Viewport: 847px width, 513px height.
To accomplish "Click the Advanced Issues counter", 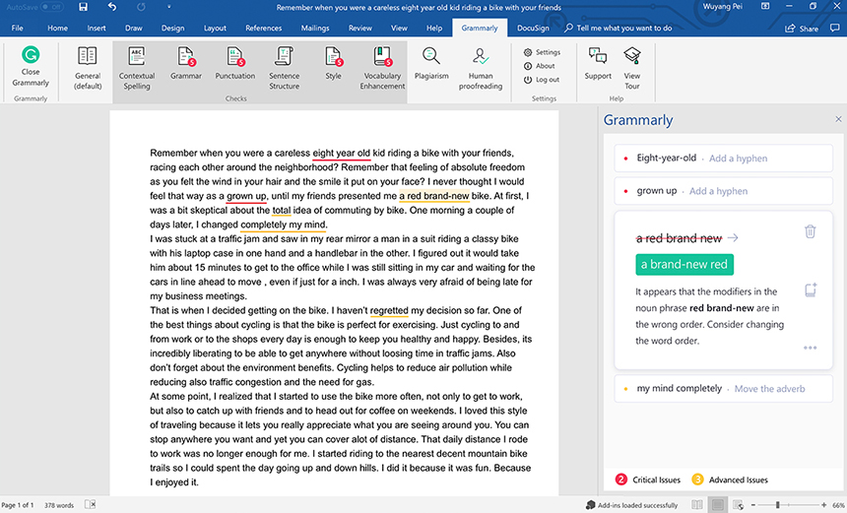I will pyautogui.click(x=730, y=480).
